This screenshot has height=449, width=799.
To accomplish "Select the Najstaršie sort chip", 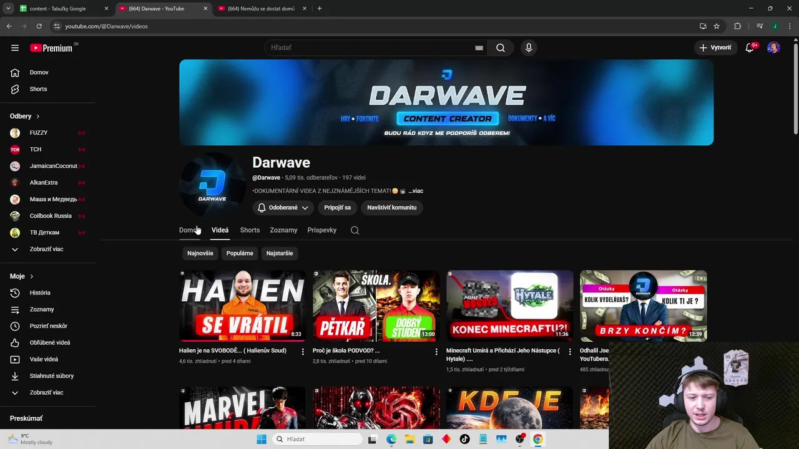I will click(280, 253).
